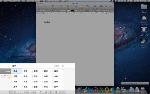Image resolution: width=150 pixels, height=94 pixels.
Task: Select candidate 吉崇 in conversion list
Action: click(x=46, y=82)
